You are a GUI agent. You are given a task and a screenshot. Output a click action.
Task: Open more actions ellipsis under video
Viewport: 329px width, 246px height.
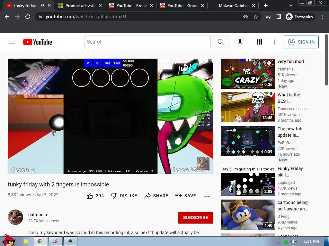point(207,196)
